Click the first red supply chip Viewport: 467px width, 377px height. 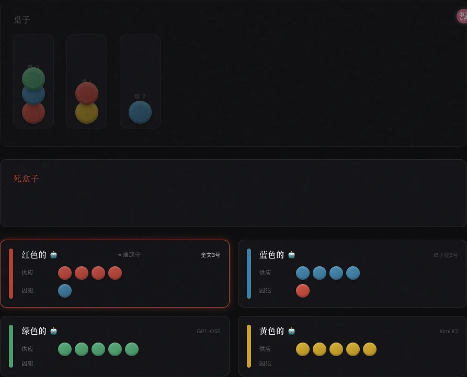[x=65, y=273]
